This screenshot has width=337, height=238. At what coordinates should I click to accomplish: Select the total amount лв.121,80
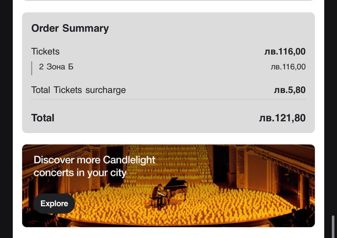pos(282,118)
